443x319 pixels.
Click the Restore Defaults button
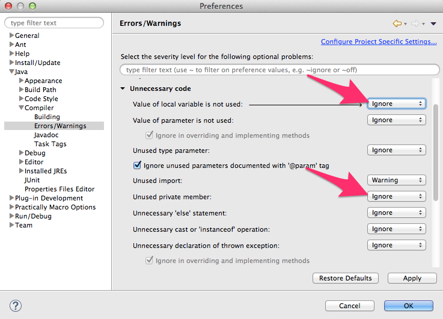tap(346, 278)
